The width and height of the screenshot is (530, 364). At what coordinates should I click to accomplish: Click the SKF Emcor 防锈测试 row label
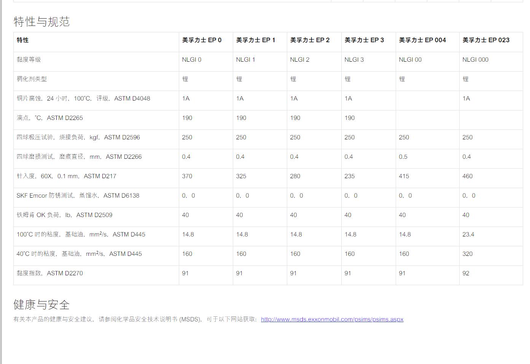click(78, 195)
